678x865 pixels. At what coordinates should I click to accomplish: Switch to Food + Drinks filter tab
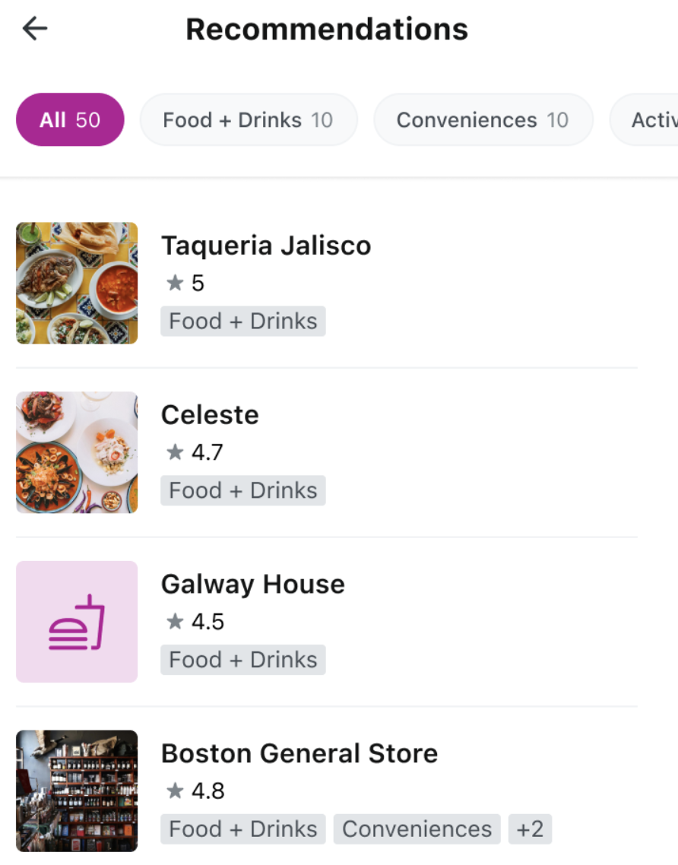tap(248, 119)
